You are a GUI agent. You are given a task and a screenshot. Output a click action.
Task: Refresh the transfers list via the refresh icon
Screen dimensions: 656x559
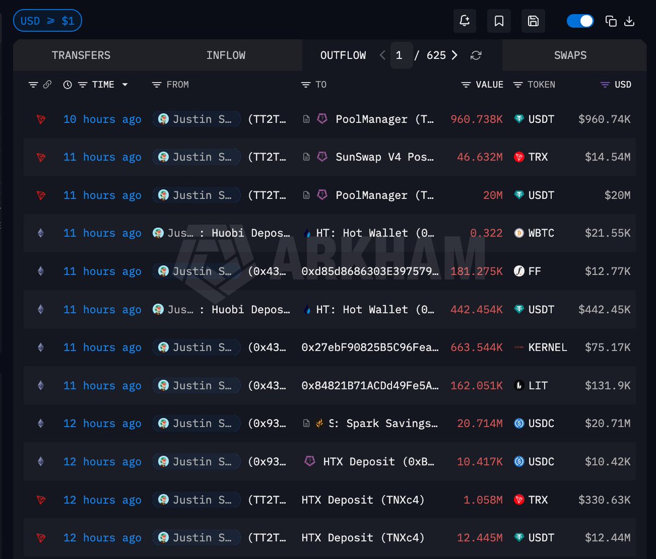pos(476,55)
